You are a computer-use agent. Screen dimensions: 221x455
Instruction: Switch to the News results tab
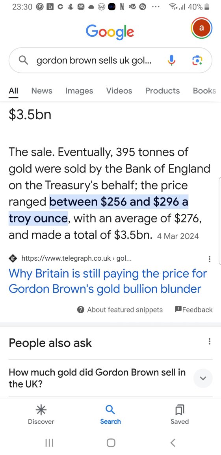coord(42,90)
